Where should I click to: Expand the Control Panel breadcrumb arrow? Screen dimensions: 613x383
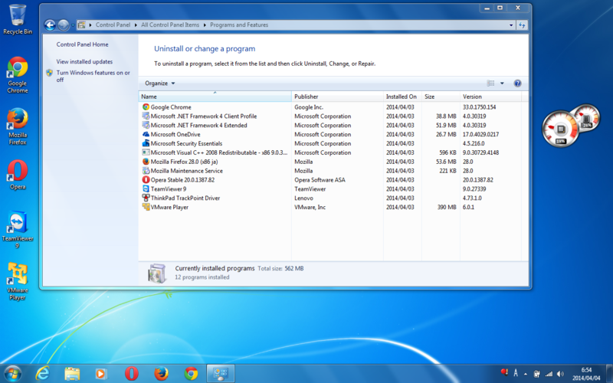pos(136,25)
